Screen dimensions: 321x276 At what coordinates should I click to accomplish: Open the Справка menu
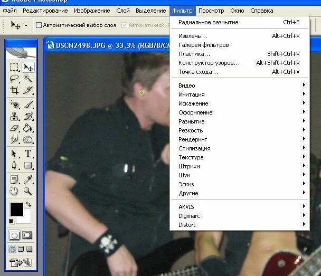click(x=262, y=11)
